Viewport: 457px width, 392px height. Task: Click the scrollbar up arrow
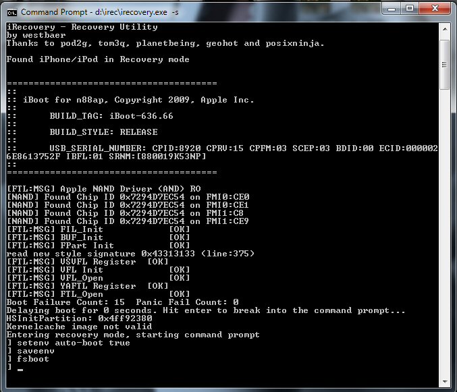(x=445, y=29)
